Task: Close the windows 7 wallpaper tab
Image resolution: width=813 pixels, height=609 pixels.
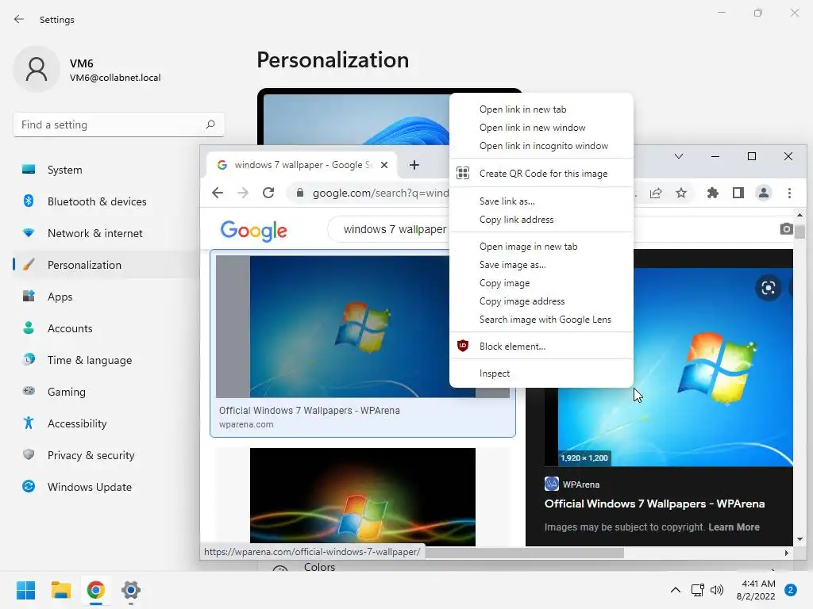Action: [384, 165]
